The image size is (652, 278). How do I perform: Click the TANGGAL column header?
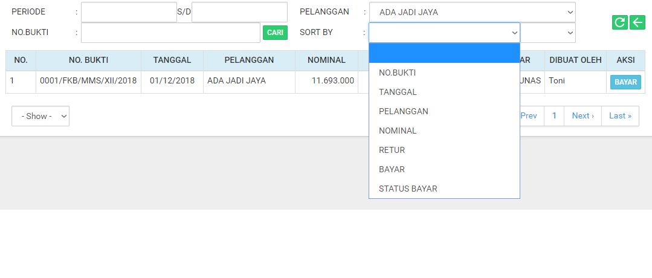point(172,60)
